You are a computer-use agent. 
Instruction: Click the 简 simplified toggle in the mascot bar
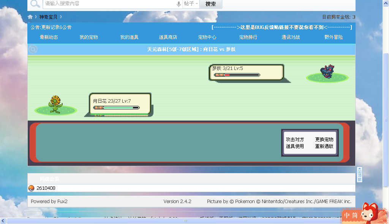pyautogui.click(x=355, y=215)
